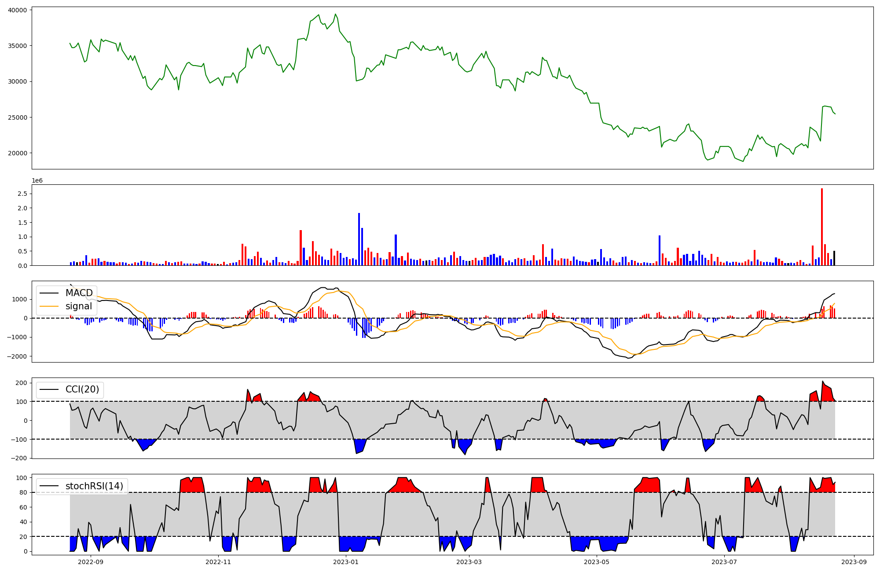Click the black final volume bar
Viewport: 880px width, 572px height.
834,258
